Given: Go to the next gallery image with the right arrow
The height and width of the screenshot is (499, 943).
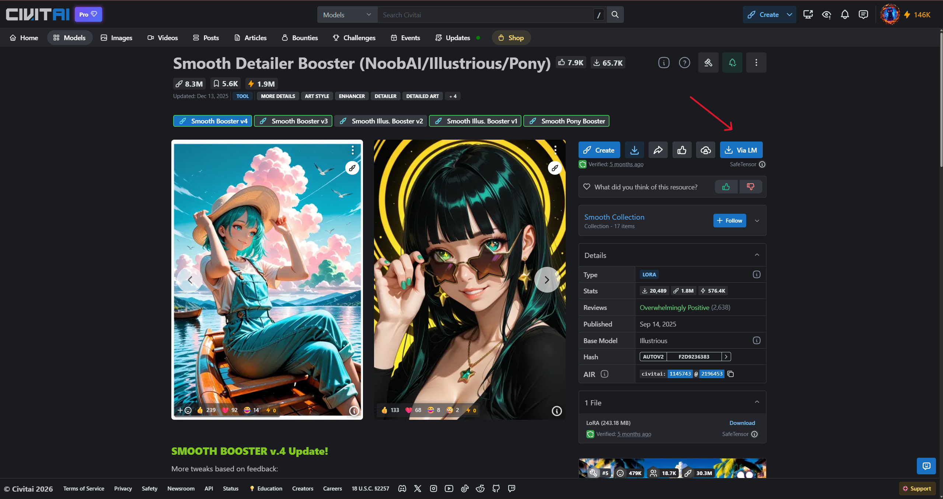Looking at the screenshot, I should click(x=546, y=280).
